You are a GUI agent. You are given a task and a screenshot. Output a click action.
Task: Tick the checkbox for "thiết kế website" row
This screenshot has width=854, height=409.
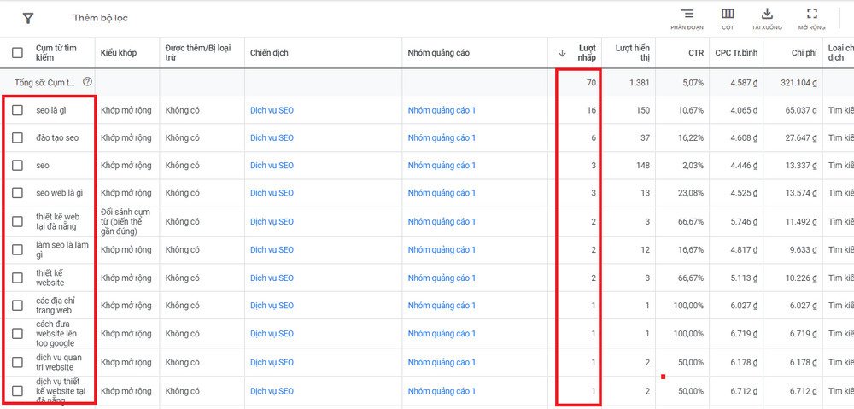click(x=18, y=278)
